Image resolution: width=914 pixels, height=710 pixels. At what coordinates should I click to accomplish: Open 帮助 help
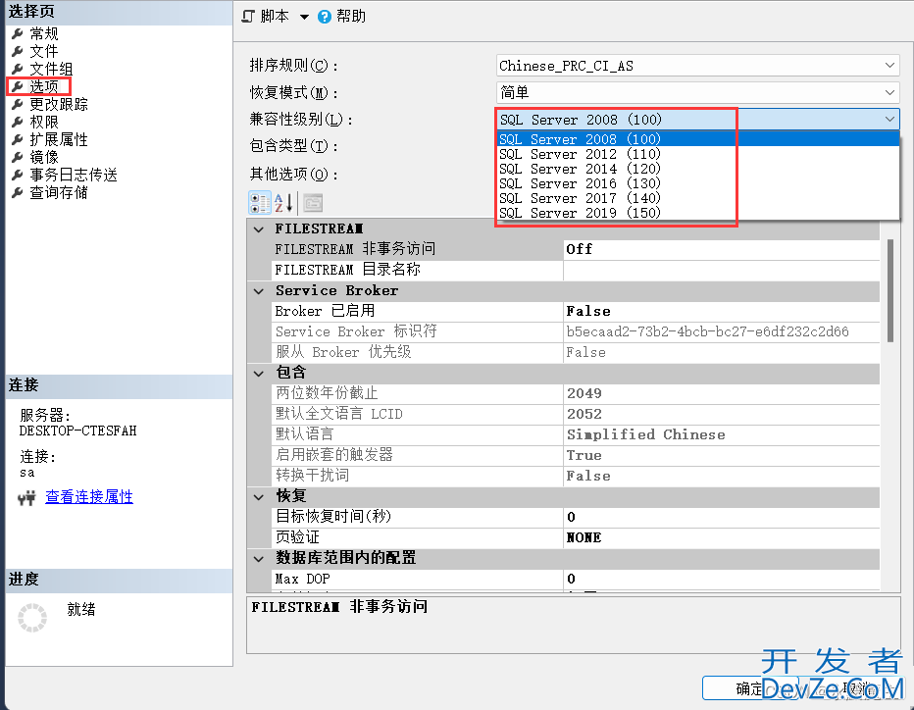click(341, 17)
